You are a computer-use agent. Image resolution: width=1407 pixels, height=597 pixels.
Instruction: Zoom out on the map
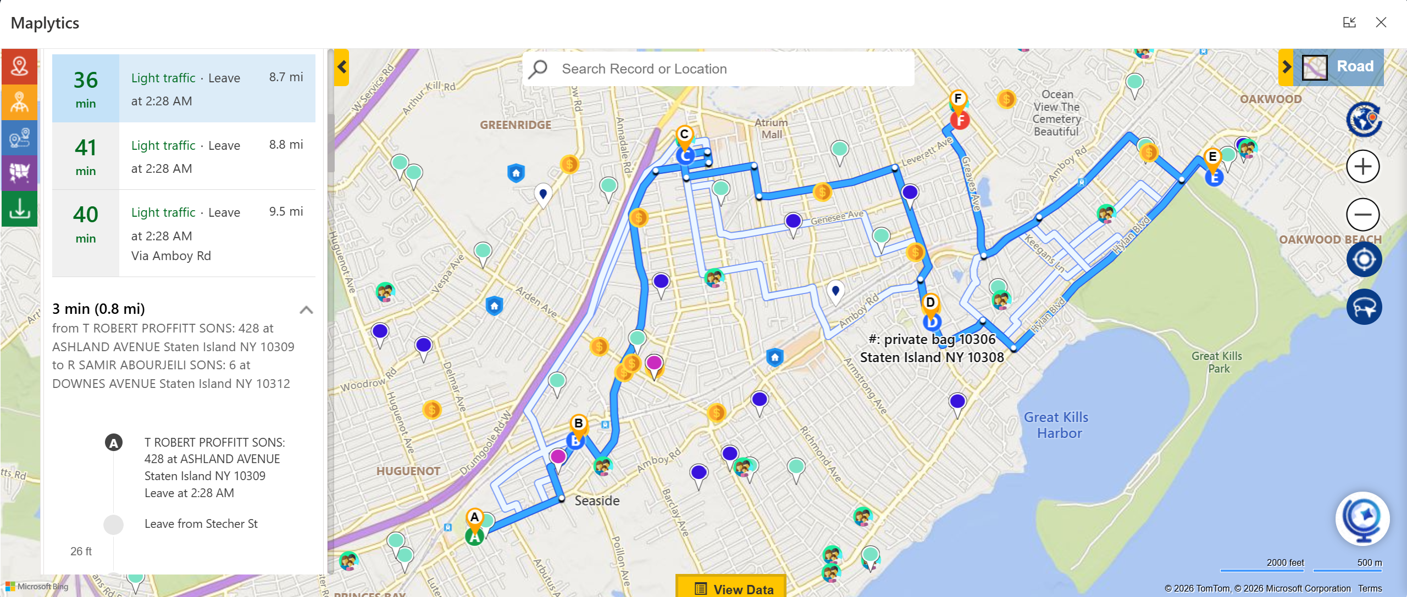tap(1363, 214)
